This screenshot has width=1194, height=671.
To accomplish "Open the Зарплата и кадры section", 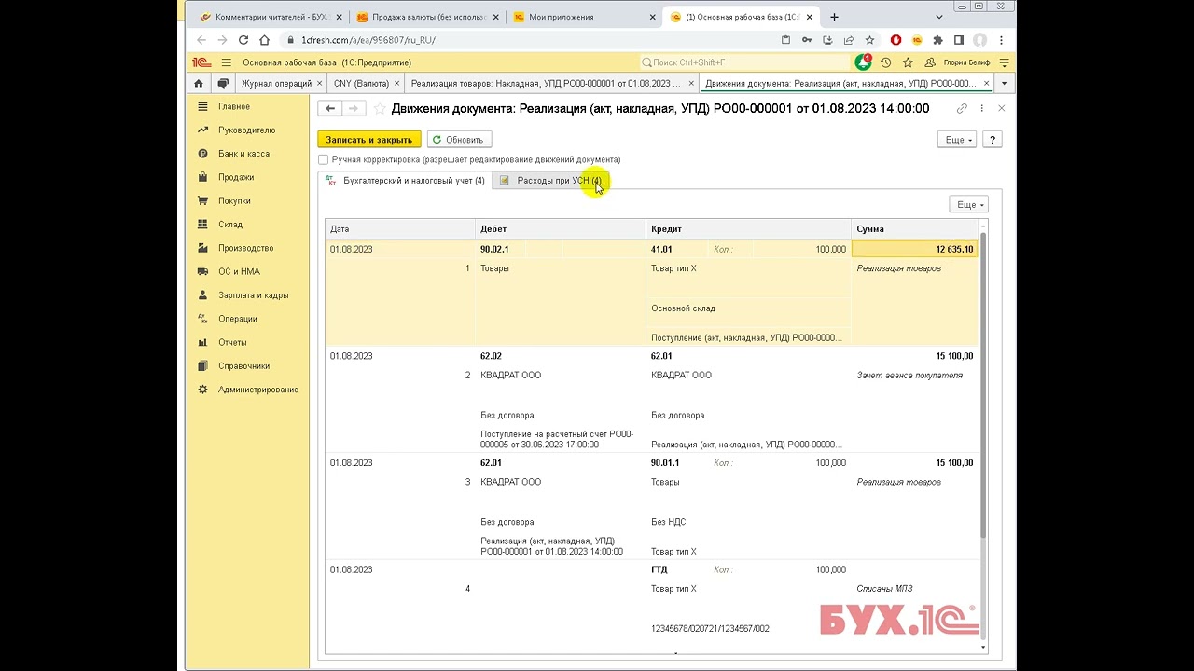I will (253, 295).
